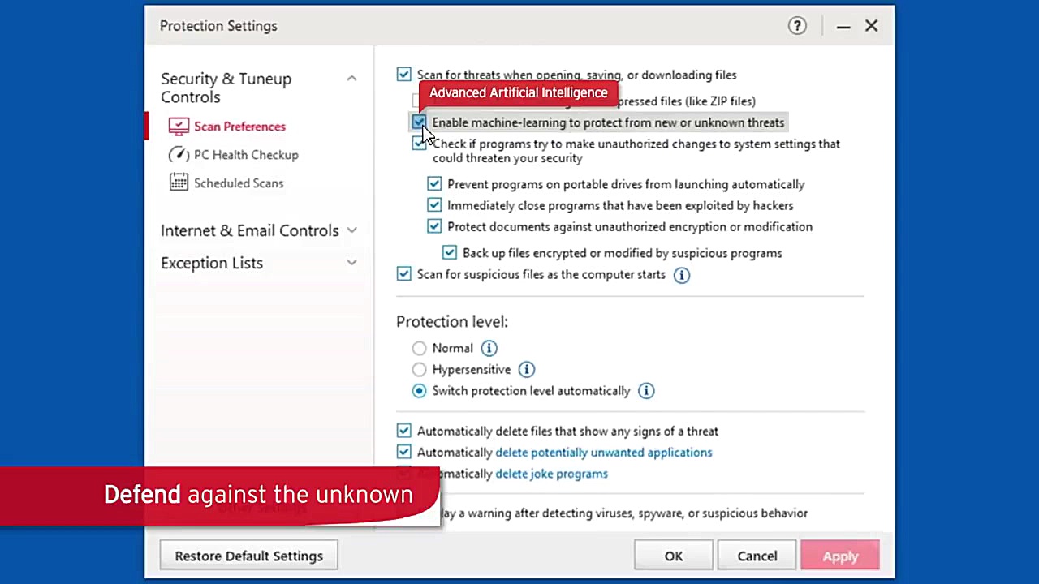Toggle protect documents against unauthorized encryption

tap(434, 226)
